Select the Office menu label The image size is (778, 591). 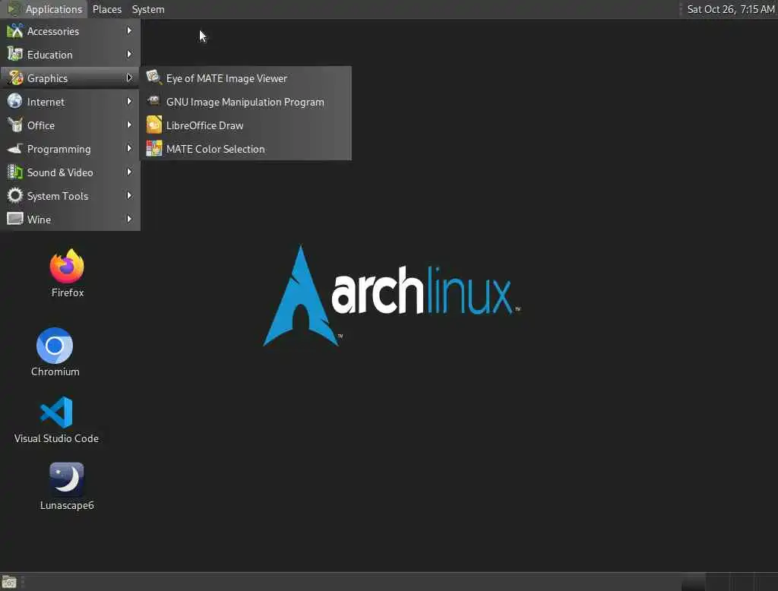41,125
